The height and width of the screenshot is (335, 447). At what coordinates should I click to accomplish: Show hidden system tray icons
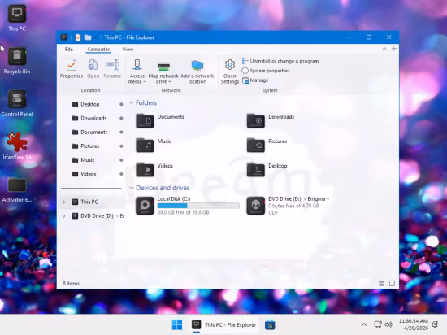coord(364,324)
